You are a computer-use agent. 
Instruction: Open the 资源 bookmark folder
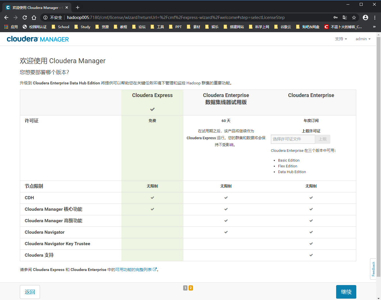[102, 27]
